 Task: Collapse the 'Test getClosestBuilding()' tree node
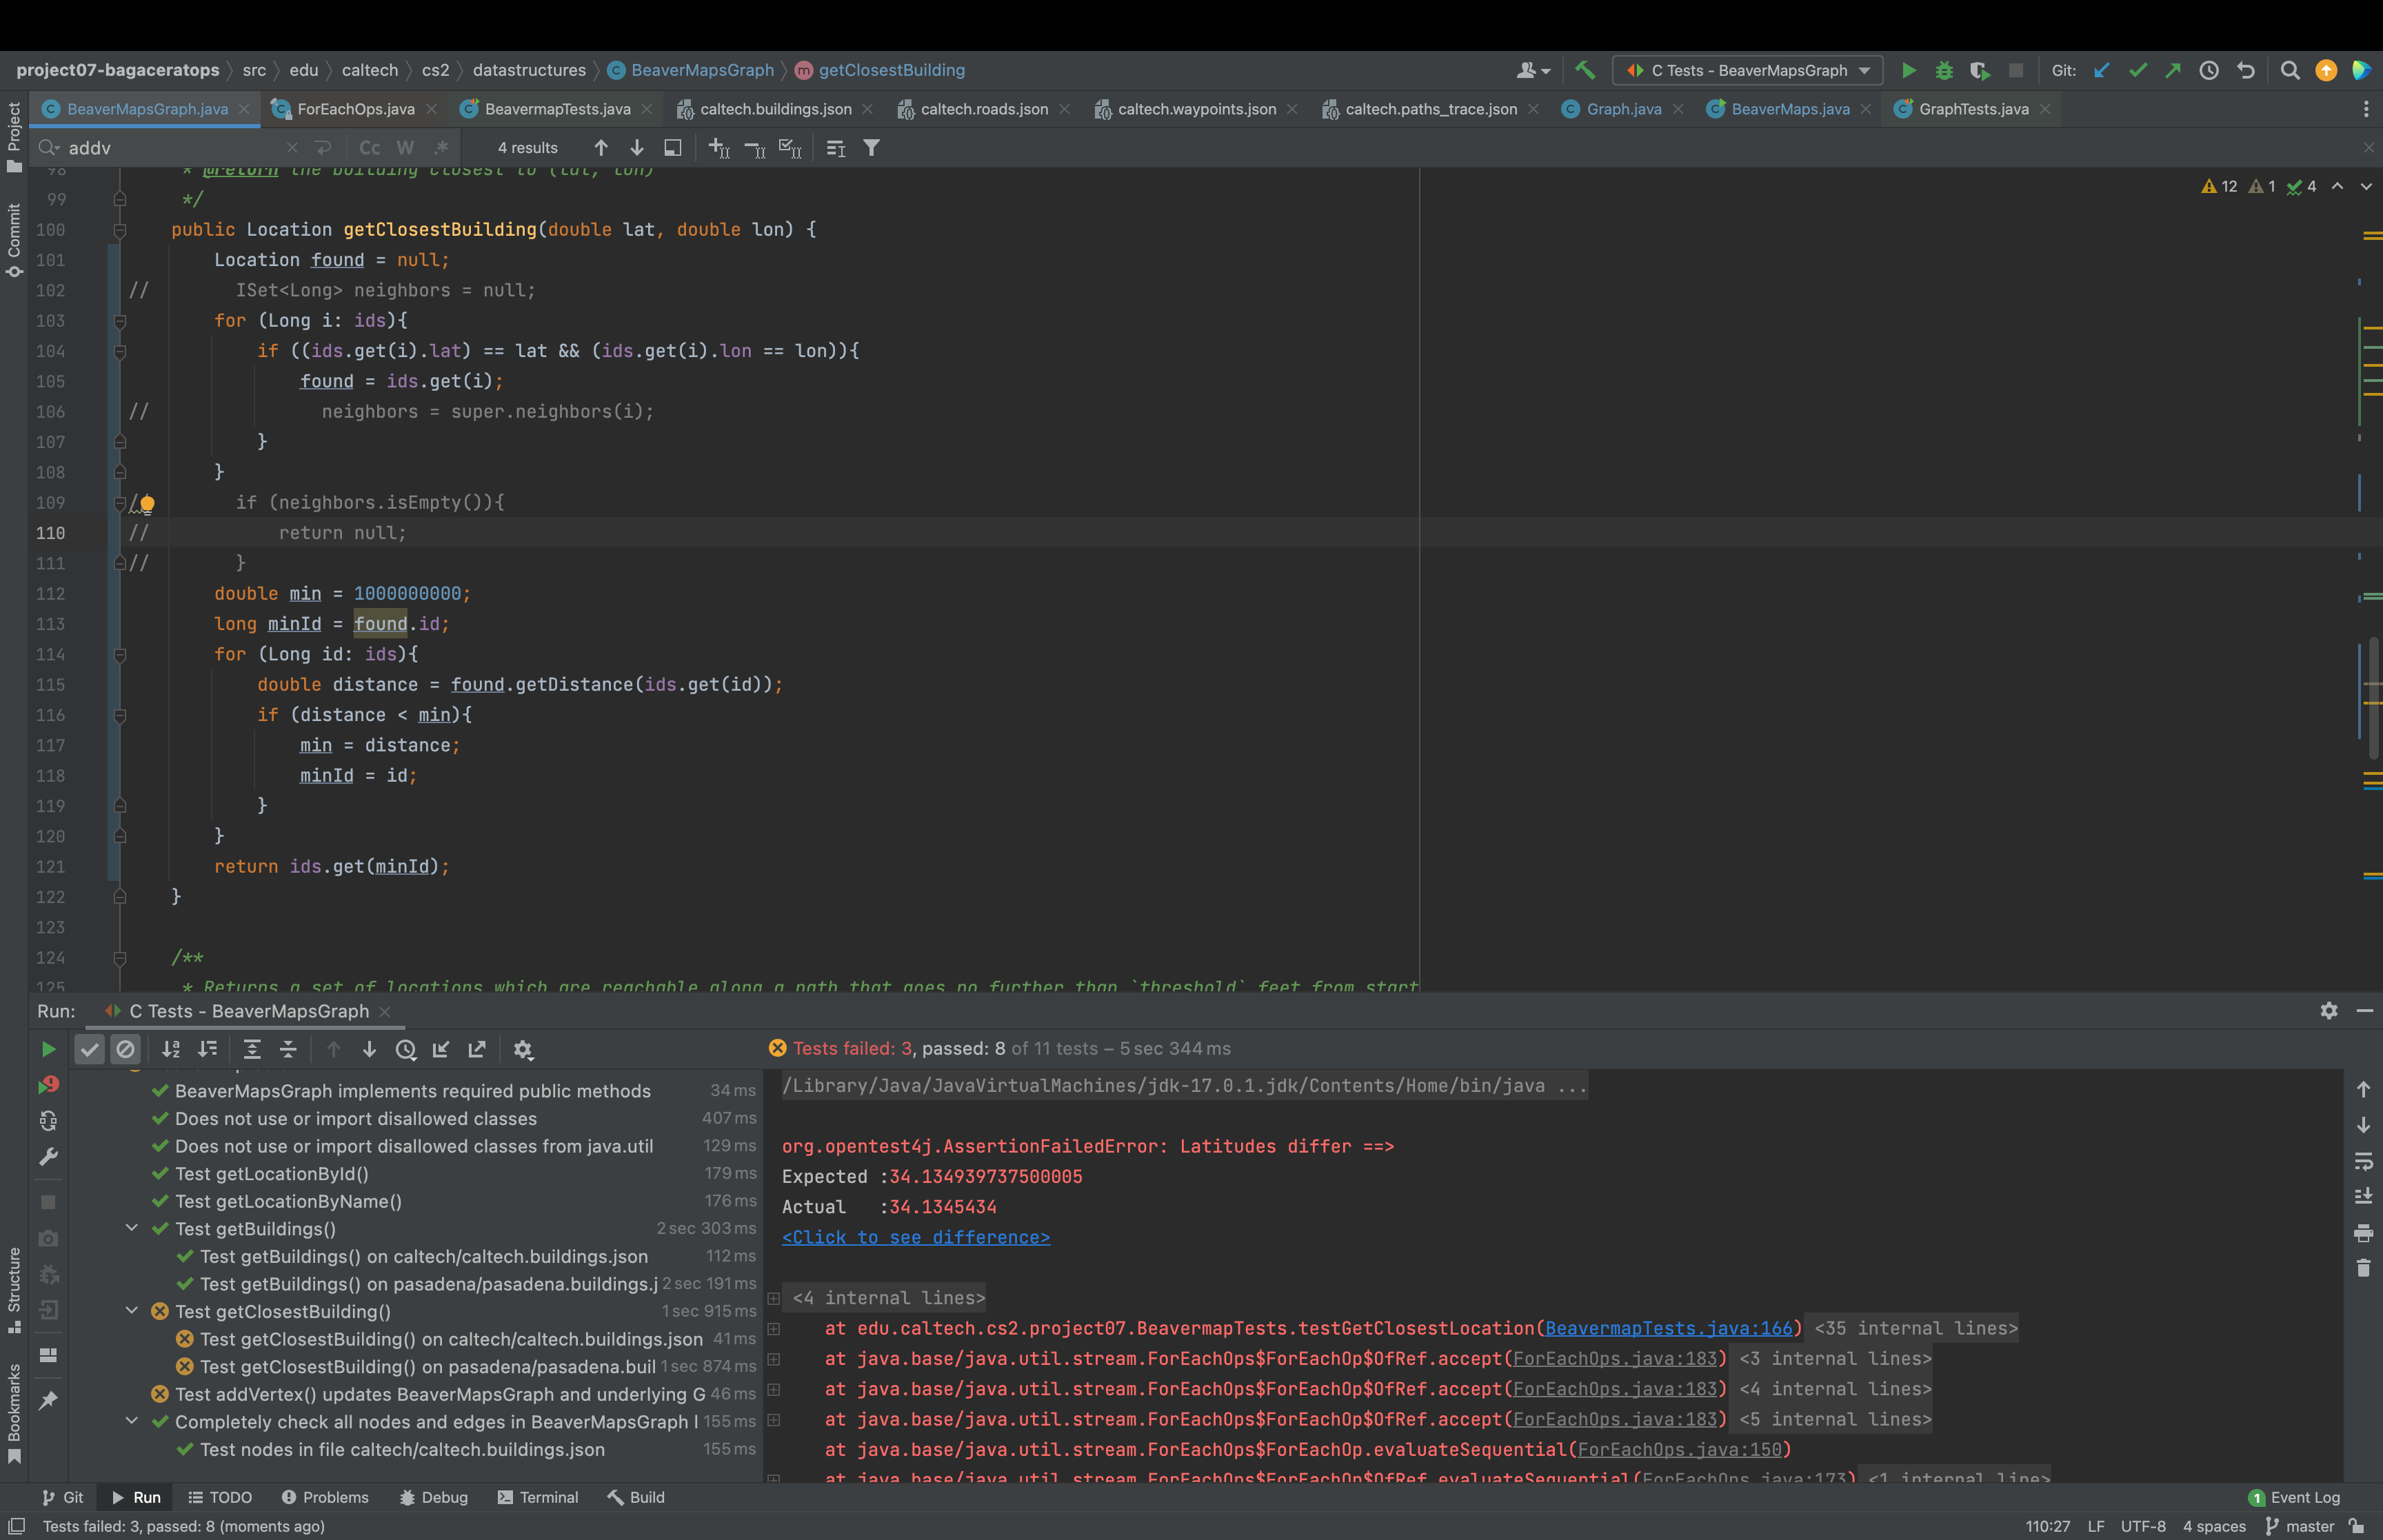131,1311
